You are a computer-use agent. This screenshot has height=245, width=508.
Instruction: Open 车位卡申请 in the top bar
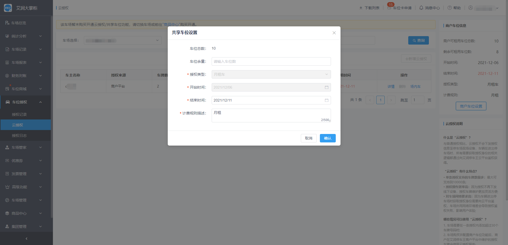400,8
